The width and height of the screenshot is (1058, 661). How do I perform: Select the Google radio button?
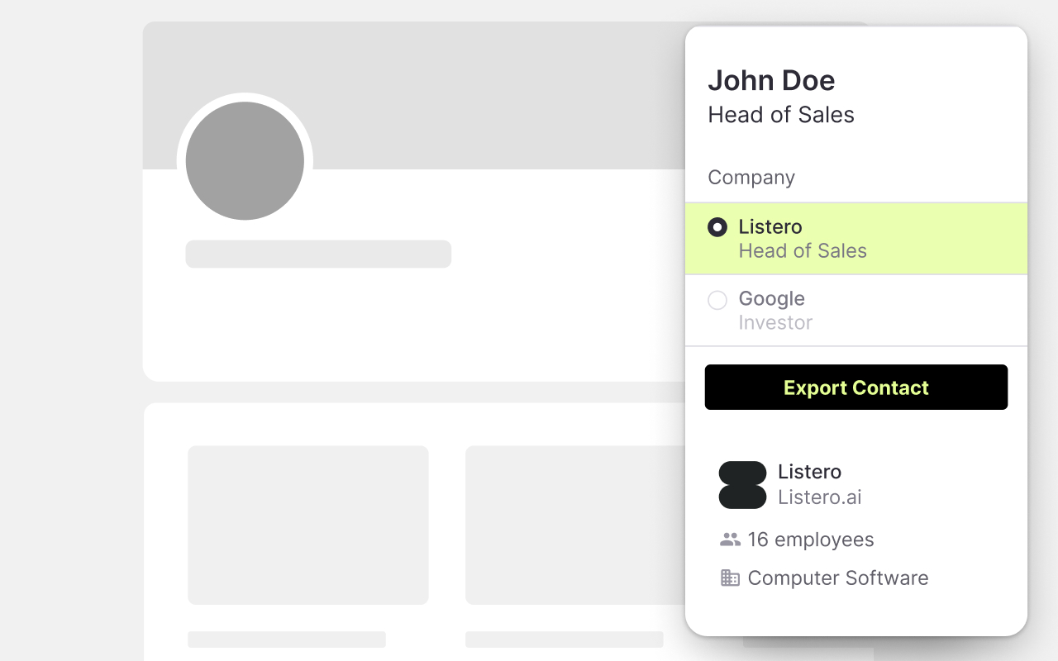(717, 299)
